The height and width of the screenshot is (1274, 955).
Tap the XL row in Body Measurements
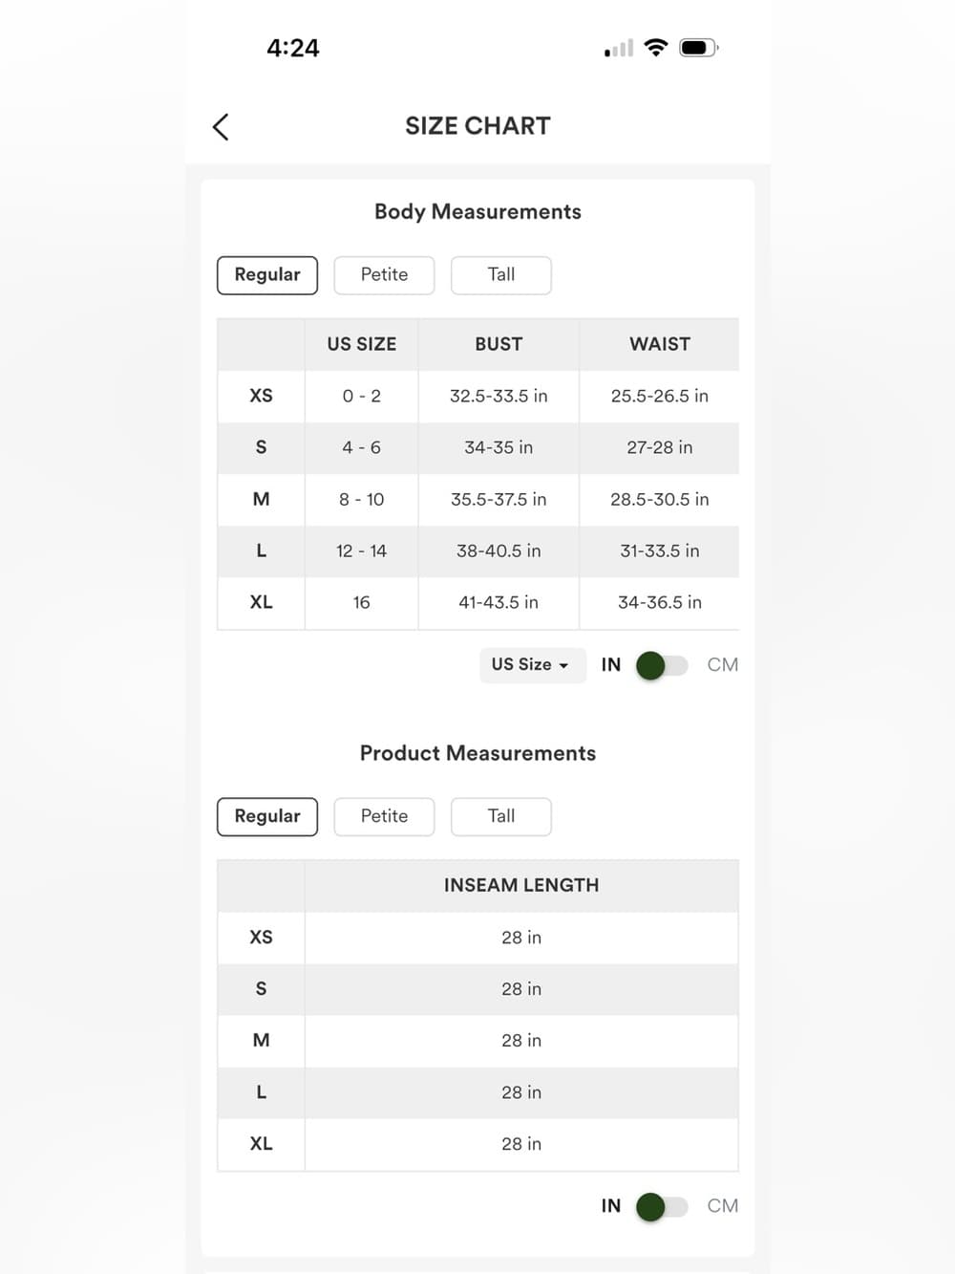[x=478, y=603]
